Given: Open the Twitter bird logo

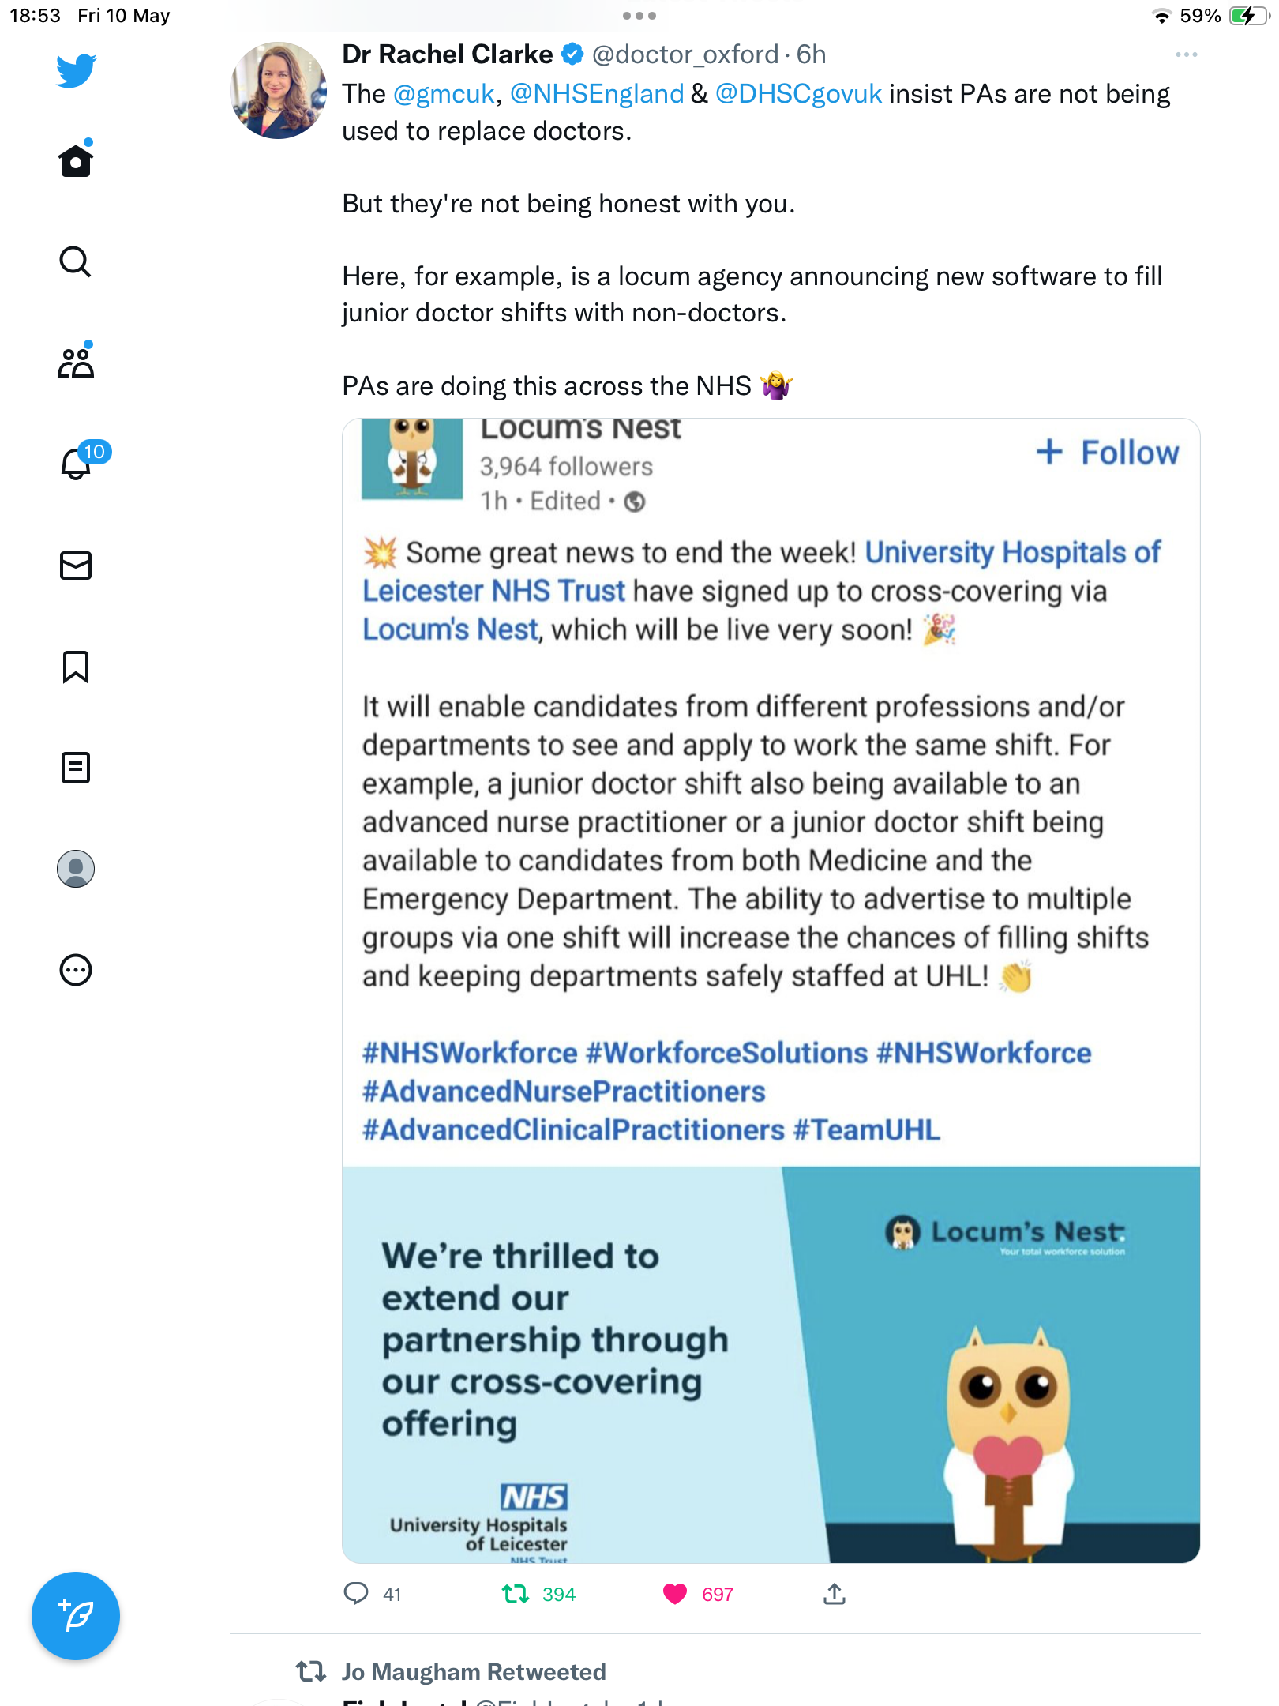Looking at the screenshot, I should (76, 70).
